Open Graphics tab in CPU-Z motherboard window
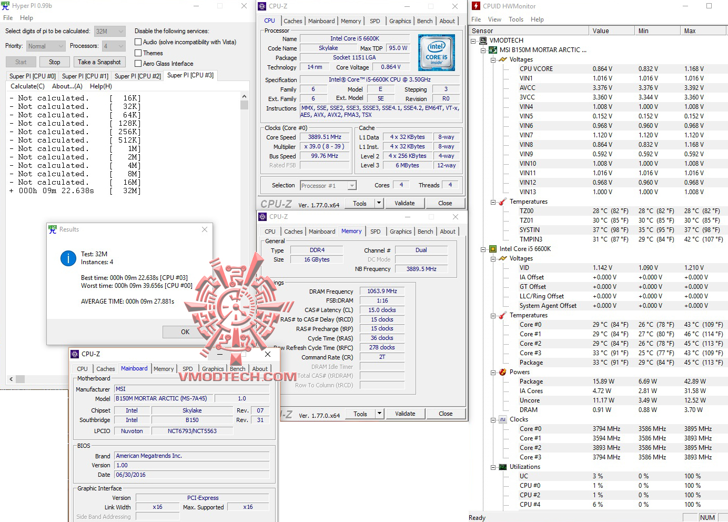 (x=213, y=369)
